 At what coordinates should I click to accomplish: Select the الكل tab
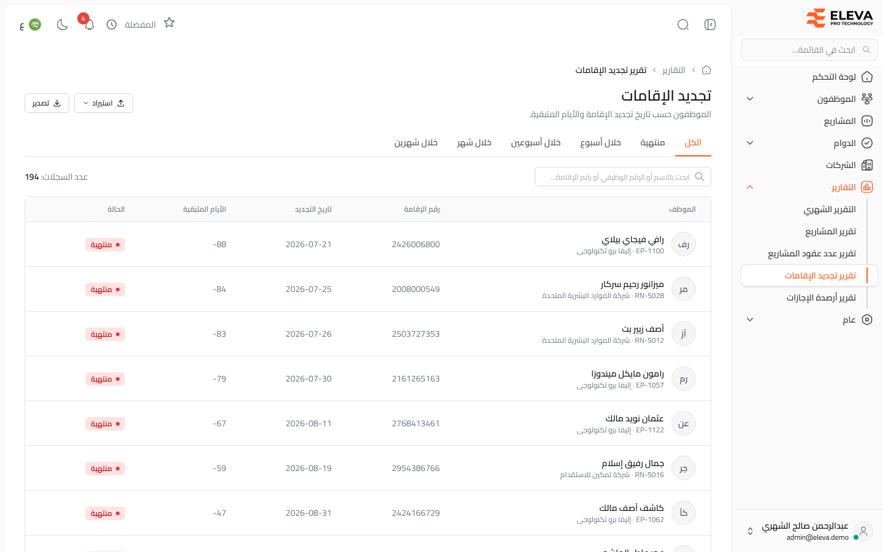click(x=693, y=143)
